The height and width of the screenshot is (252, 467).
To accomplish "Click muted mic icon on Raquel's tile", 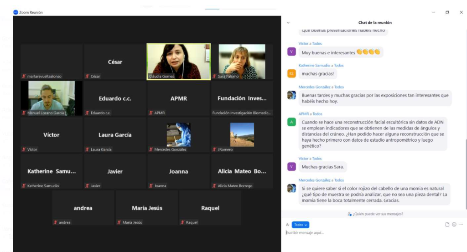I will (183, 222).
